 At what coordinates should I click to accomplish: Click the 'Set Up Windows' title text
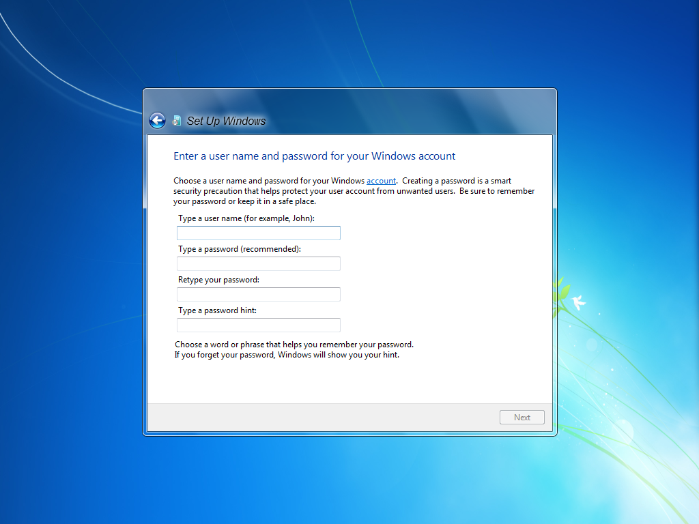click(226, 121)
